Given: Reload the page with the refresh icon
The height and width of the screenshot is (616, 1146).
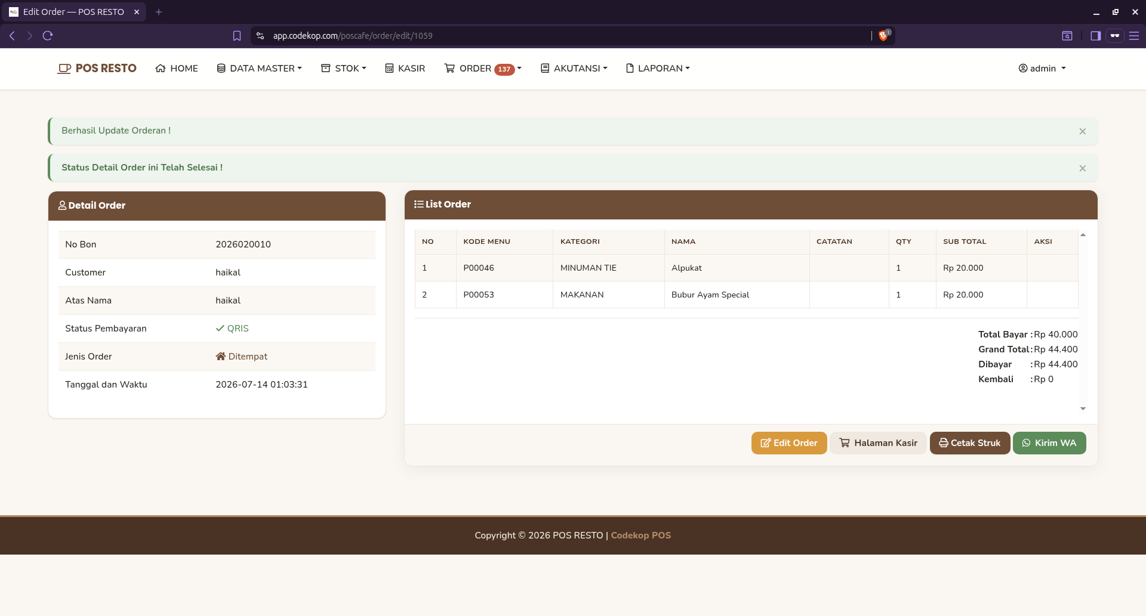Looking at the screenshot, I should (48, 36).
